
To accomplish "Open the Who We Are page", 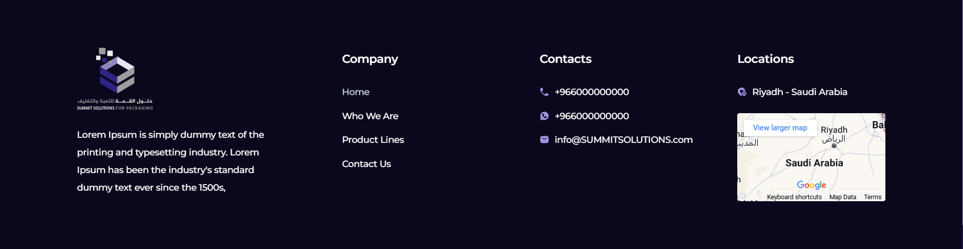I will [x=370, y=116].
